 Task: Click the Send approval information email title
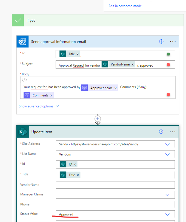click(x=58, y=42)
